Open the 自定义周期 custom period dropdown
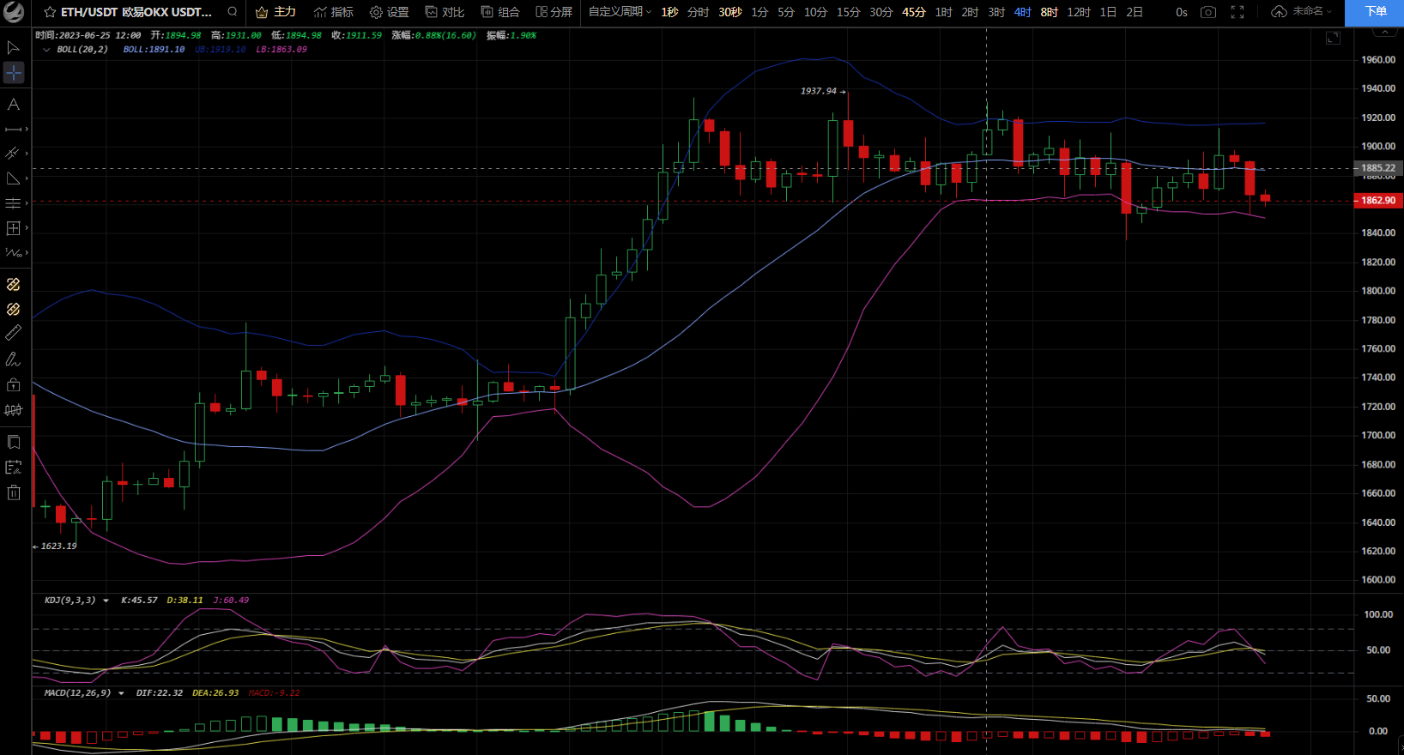 [x=620, y=12]
